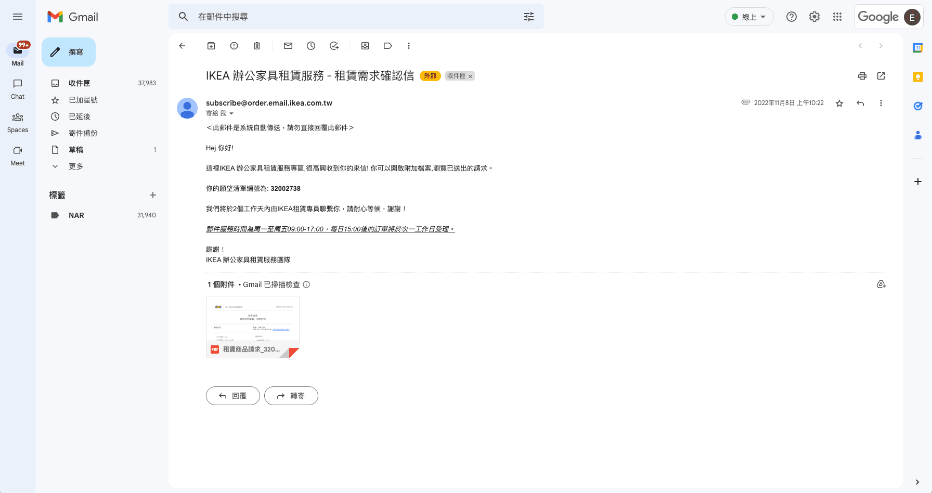932x493 pixels.
Task: Open the Google account avatar E
Action: (x=912, y=17)
